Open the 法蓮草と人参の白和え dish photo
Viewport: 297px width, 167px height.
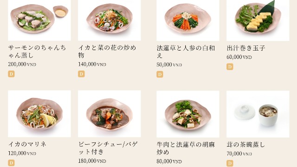188,20
